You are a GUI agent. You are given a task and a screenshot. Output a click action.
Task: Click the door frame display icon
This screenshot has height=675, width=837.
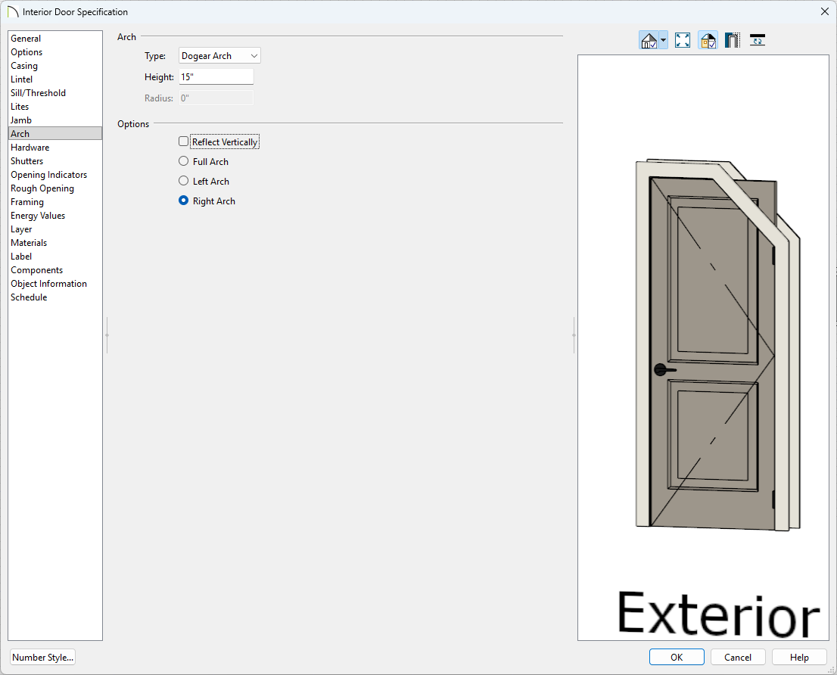732,41
